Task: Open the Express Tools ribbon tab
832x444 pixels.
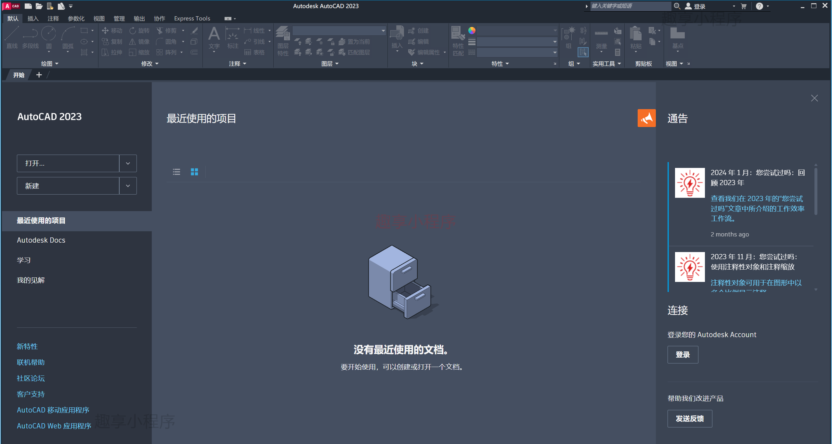Action: click(x=192, y=19)
